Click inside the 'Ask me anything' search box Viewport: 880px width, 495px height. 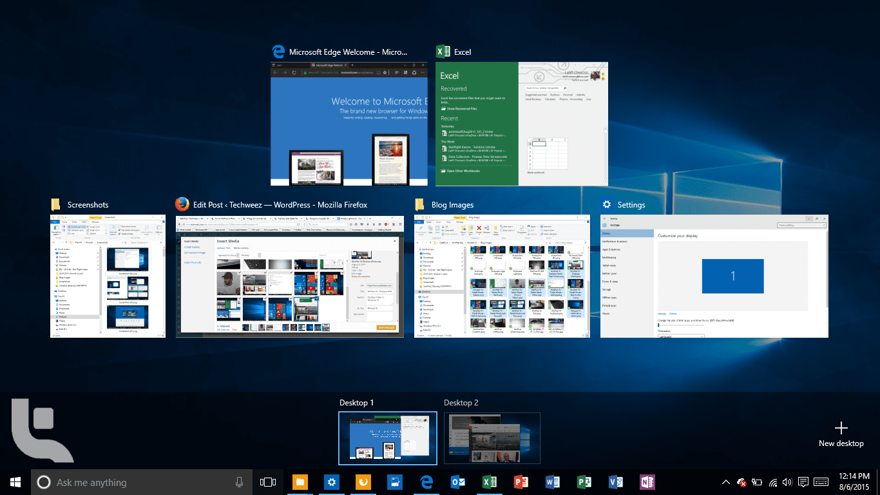tap(142, 482)
